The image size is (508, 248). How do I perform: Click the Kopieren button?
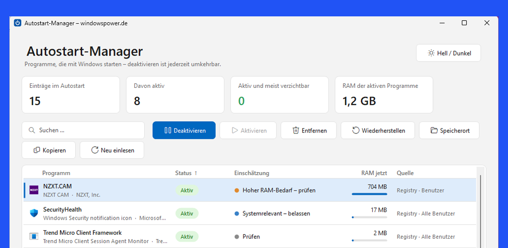49,150
